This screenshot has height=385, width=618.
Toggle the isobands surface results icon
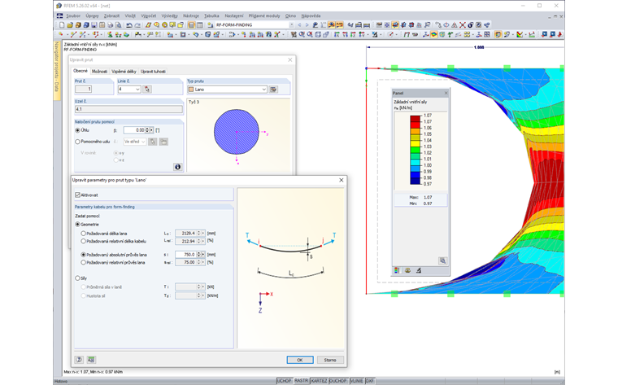434,34
